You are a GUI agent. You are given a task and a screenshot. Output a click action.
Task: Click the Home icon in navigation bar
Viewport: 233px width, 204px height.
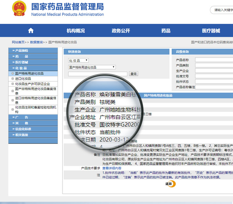(31, 31)
